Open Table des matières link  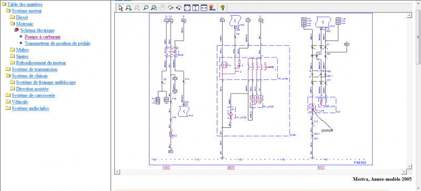click(25, 4)
